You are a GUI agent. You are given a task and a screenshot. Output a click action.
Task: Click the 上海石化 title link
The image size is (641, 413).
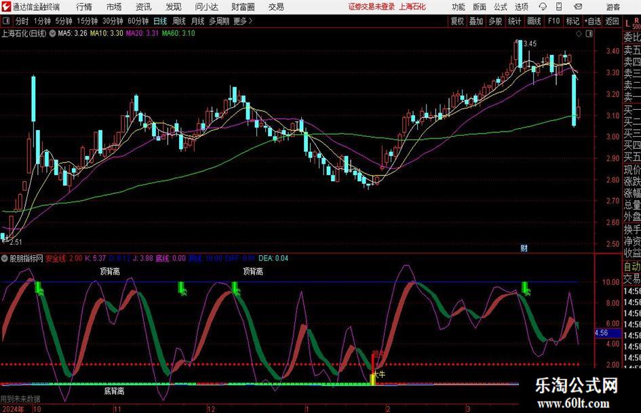click(x=412, y=7)
